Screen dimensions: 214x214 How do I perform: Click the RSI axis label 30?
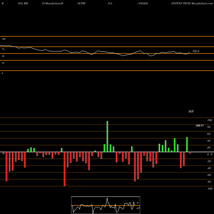(3, 63)
